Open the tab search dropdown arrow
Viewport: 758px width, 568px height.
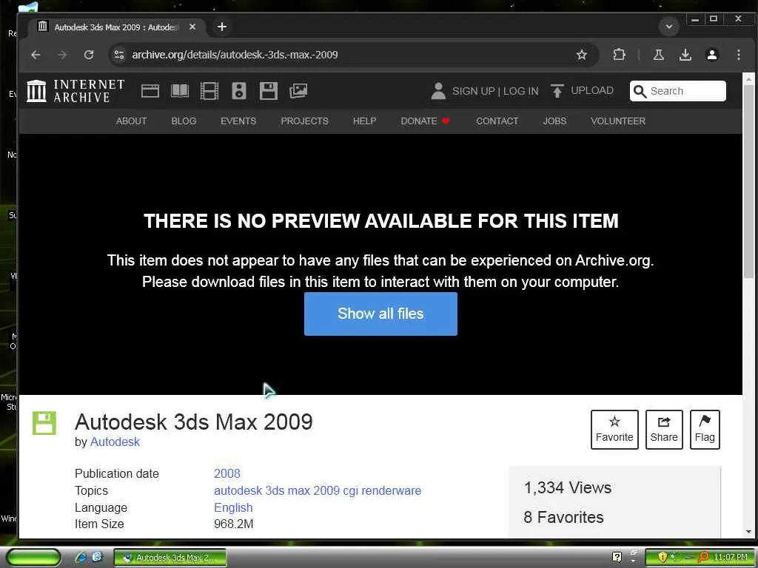point(669,27)
